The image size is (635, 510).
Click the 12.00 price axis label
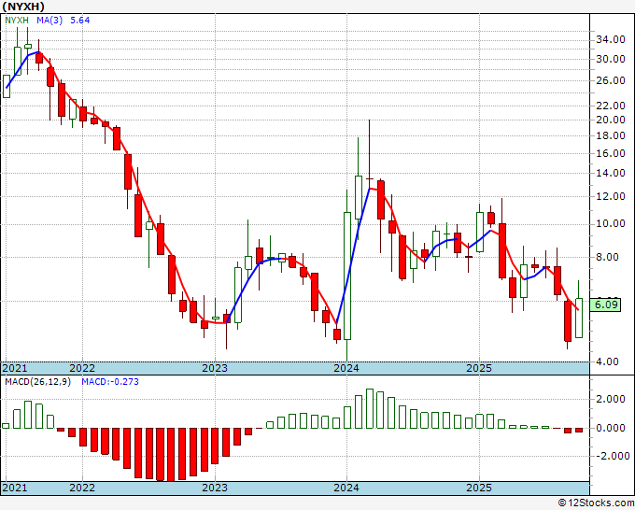[611, 196]
